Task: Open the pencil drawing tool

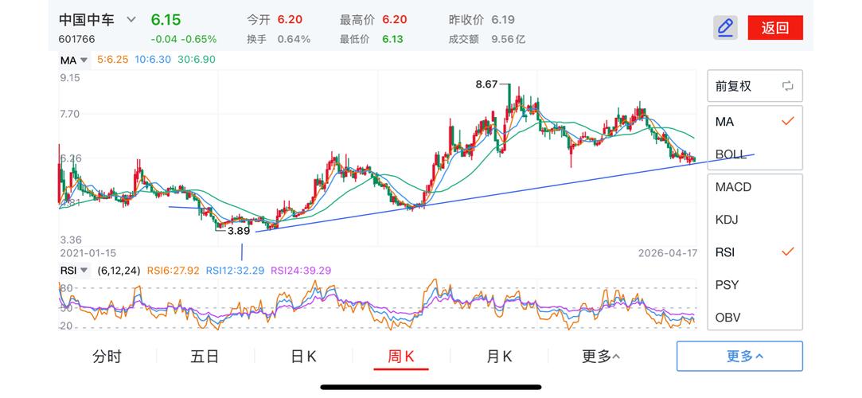Action: pos(725,28)
